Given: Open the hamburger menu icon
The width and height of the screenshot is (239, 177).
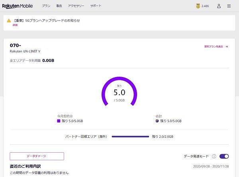Looking at the screenshot, I should coord(229,6).
